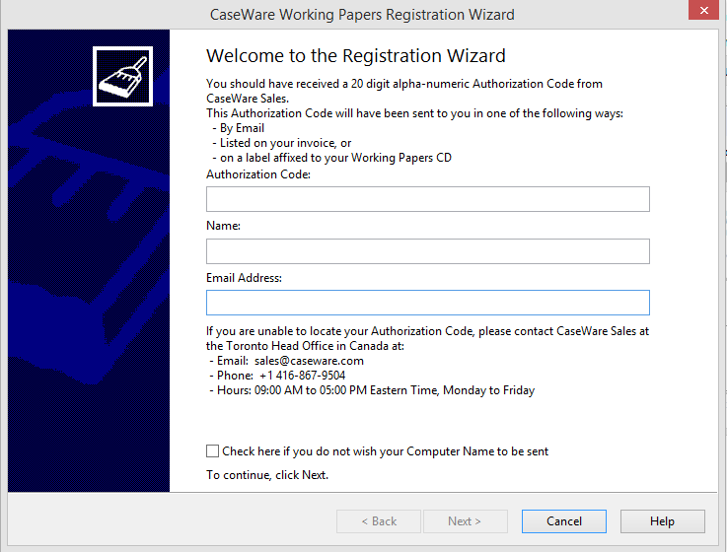The image size is (727, 552).
Task: Click the sales@caseware.com email text
Action: click(310, 361)
